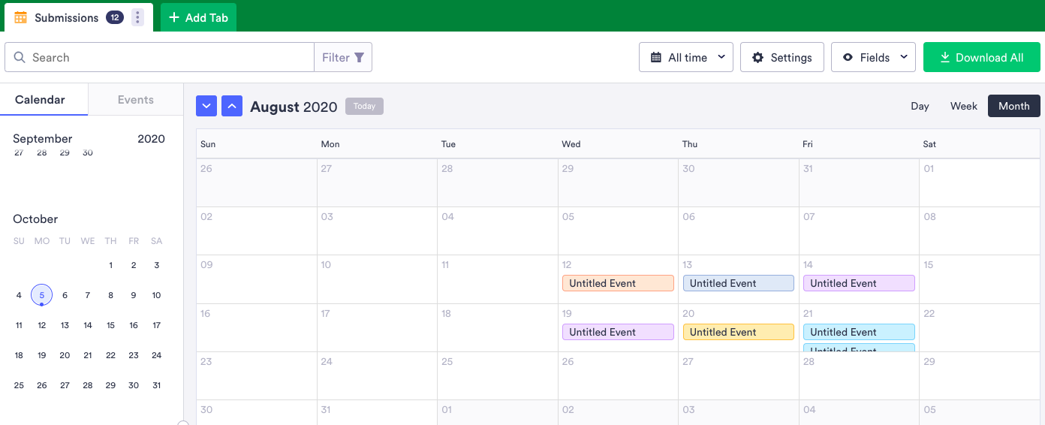Image resolution: width=1045 pixels, height=425 pixels.
Task: Switch to the Events sidebar tab
Action: click(136, 100)
